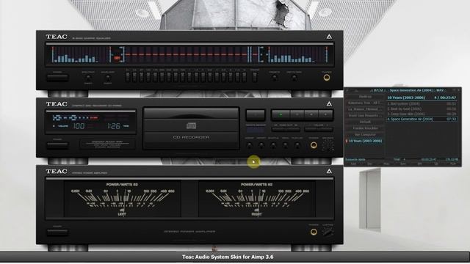Open the Default playlist tab
Screen dimensions: 470x264
click(x=365, y=122)
